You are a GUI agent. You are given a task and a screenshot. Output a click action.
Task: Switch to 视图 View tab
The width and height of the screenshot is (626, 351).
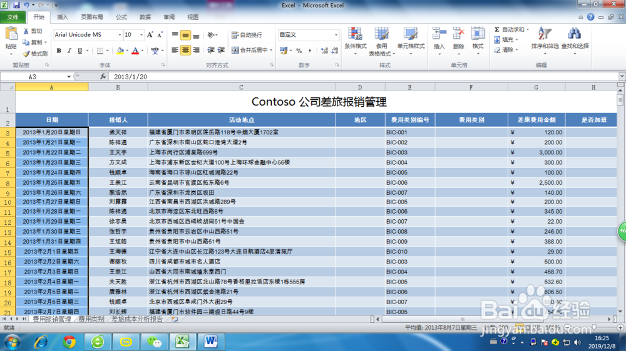tap(193, 17)
